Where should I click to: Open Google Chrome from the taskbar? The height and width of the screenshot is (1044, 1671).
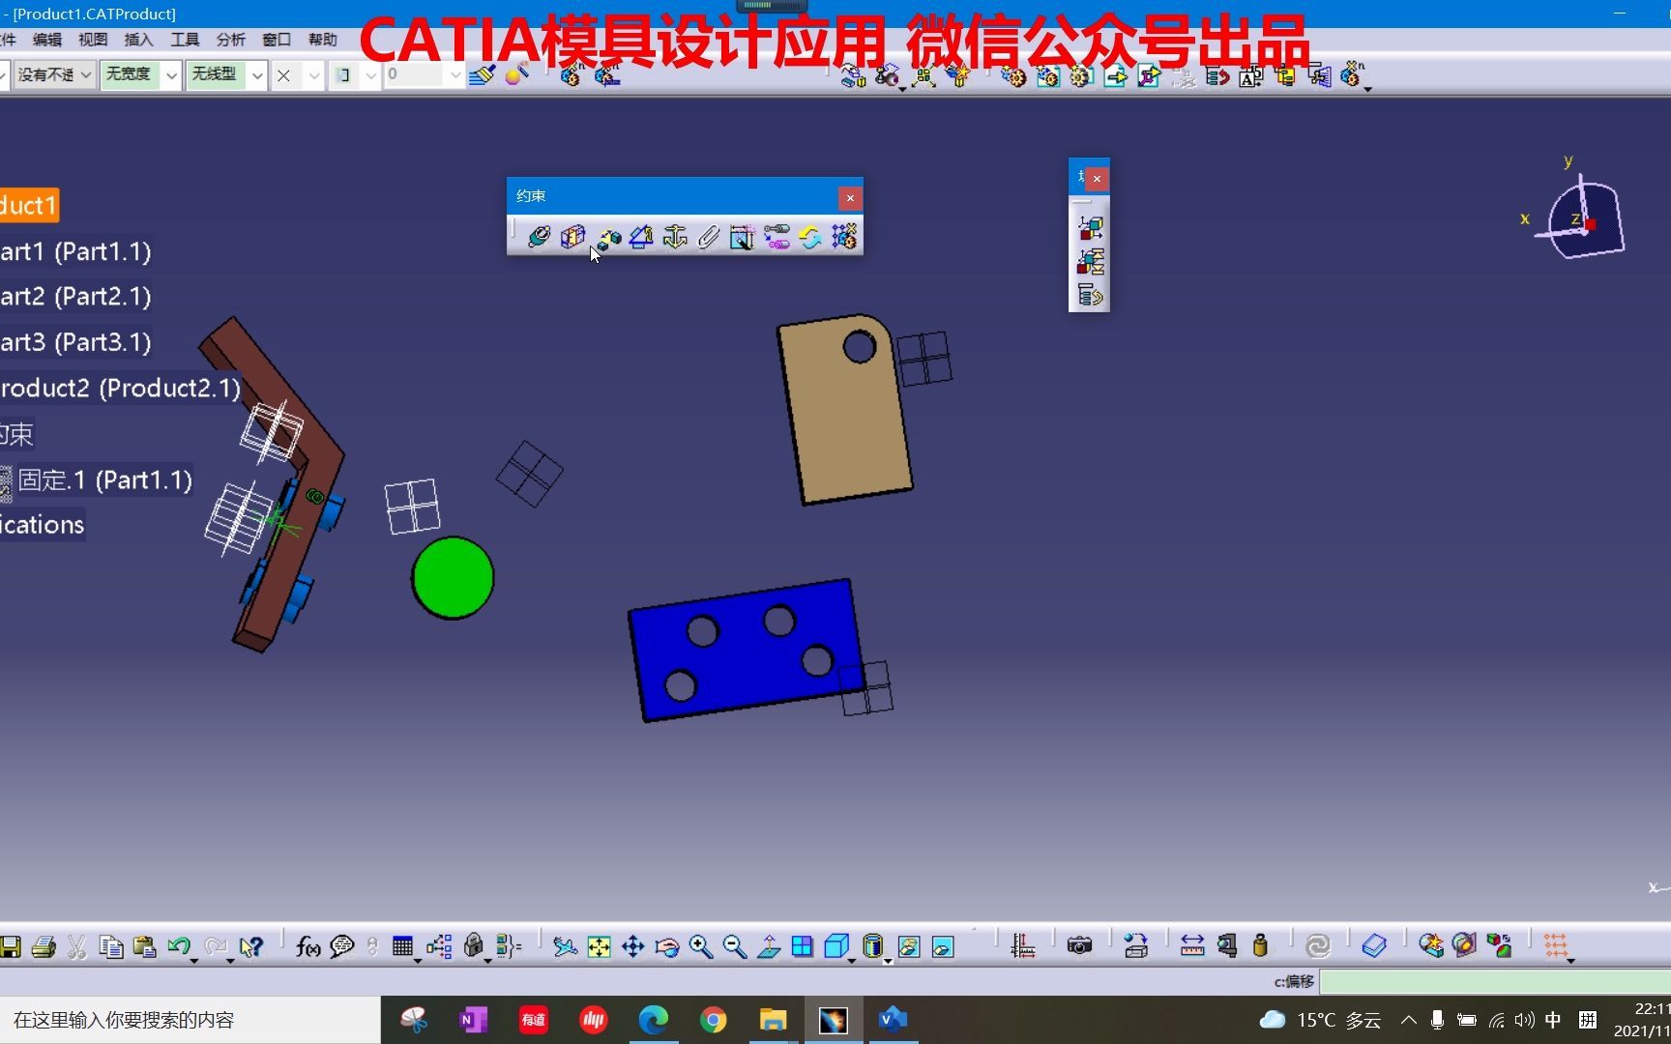pos(714,1020)
